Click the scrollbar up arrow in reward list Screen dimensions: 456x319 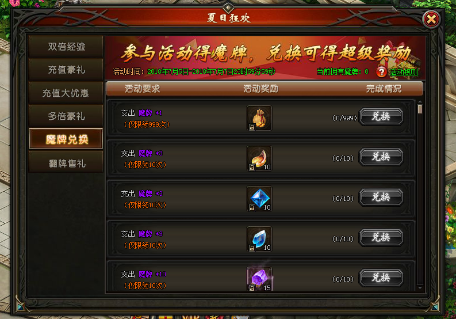tap(420, 102)
